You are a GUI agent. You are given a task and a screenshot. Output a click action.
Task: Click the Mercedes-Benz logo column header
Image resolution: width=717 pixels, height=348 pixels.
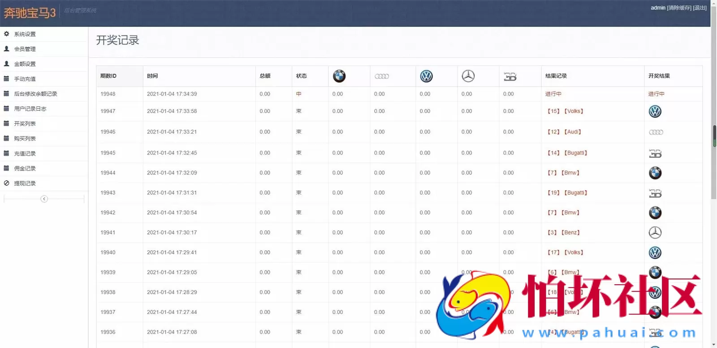(x=468, y=76)
